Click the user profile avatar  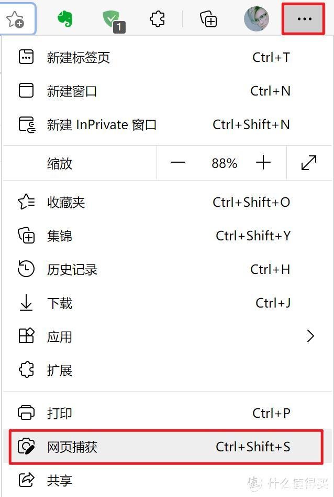click(x=256, y=19)
